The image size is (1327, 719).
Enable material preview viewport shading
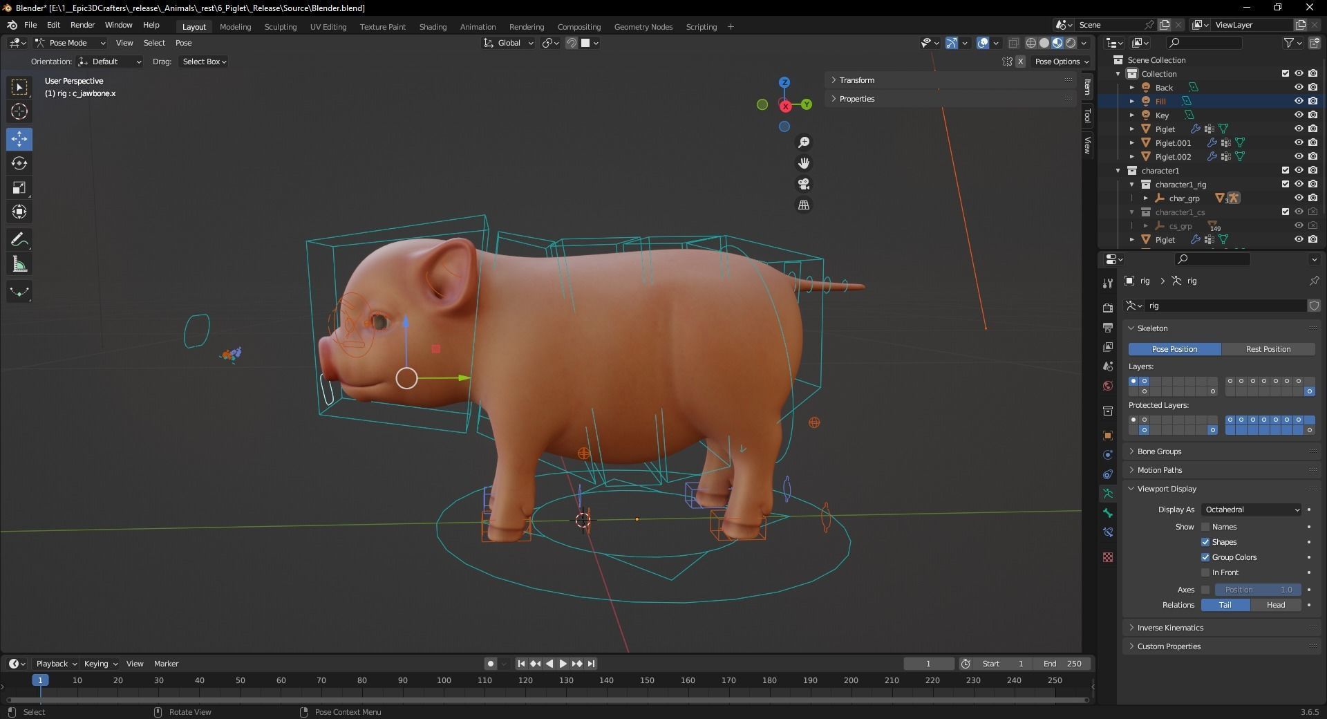[x=1057, y=43]
